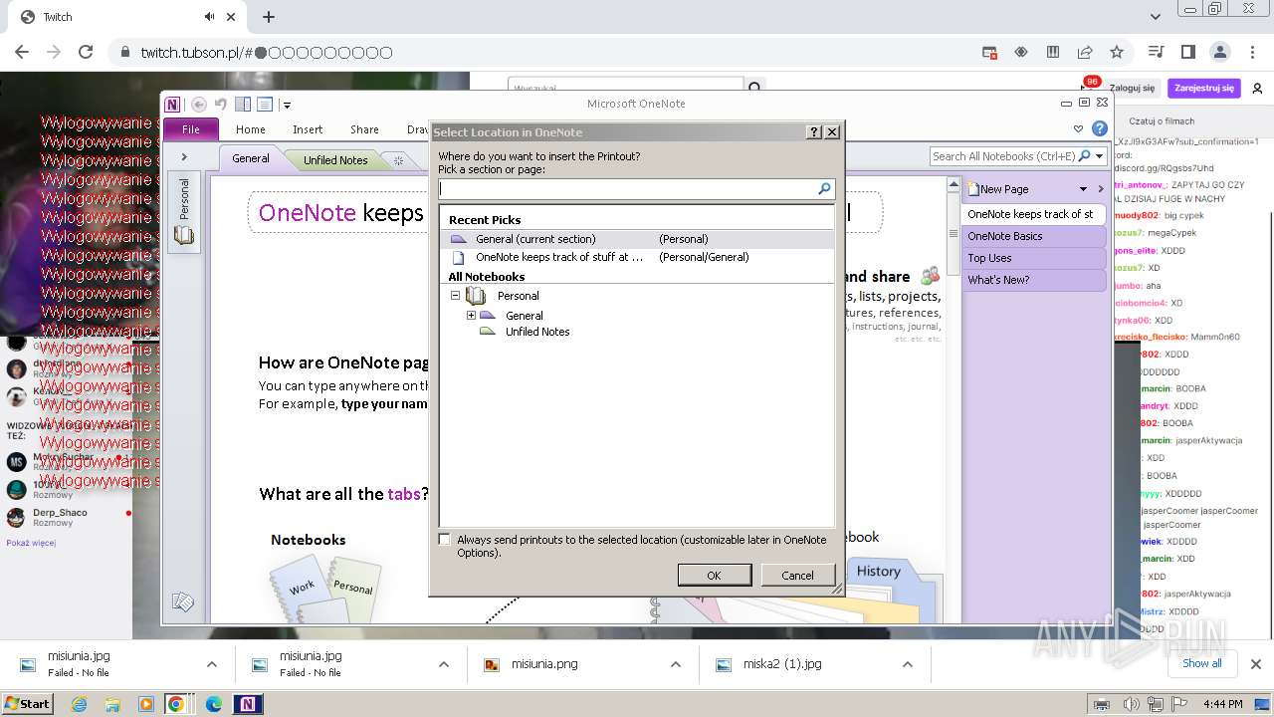Open the Personal notebook in the sidebar
Viewport: 1274px width, 717px height.
tap(184, 212)
